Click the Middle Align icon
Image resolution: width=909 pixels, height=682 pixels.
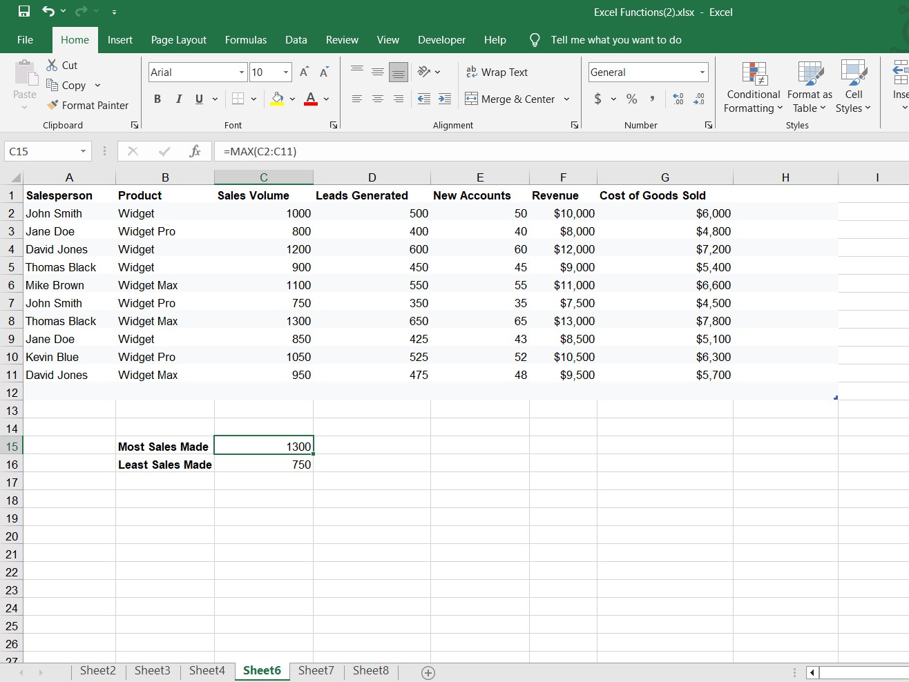[x=378, y=72]
